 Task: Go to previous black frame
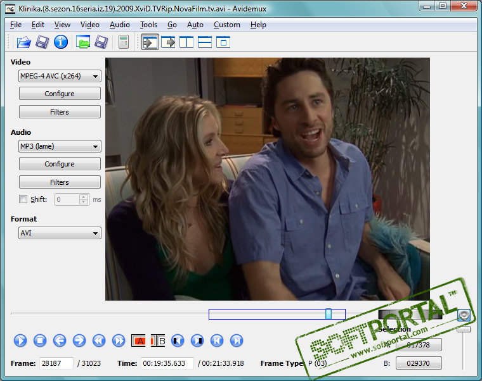point(178,340)
